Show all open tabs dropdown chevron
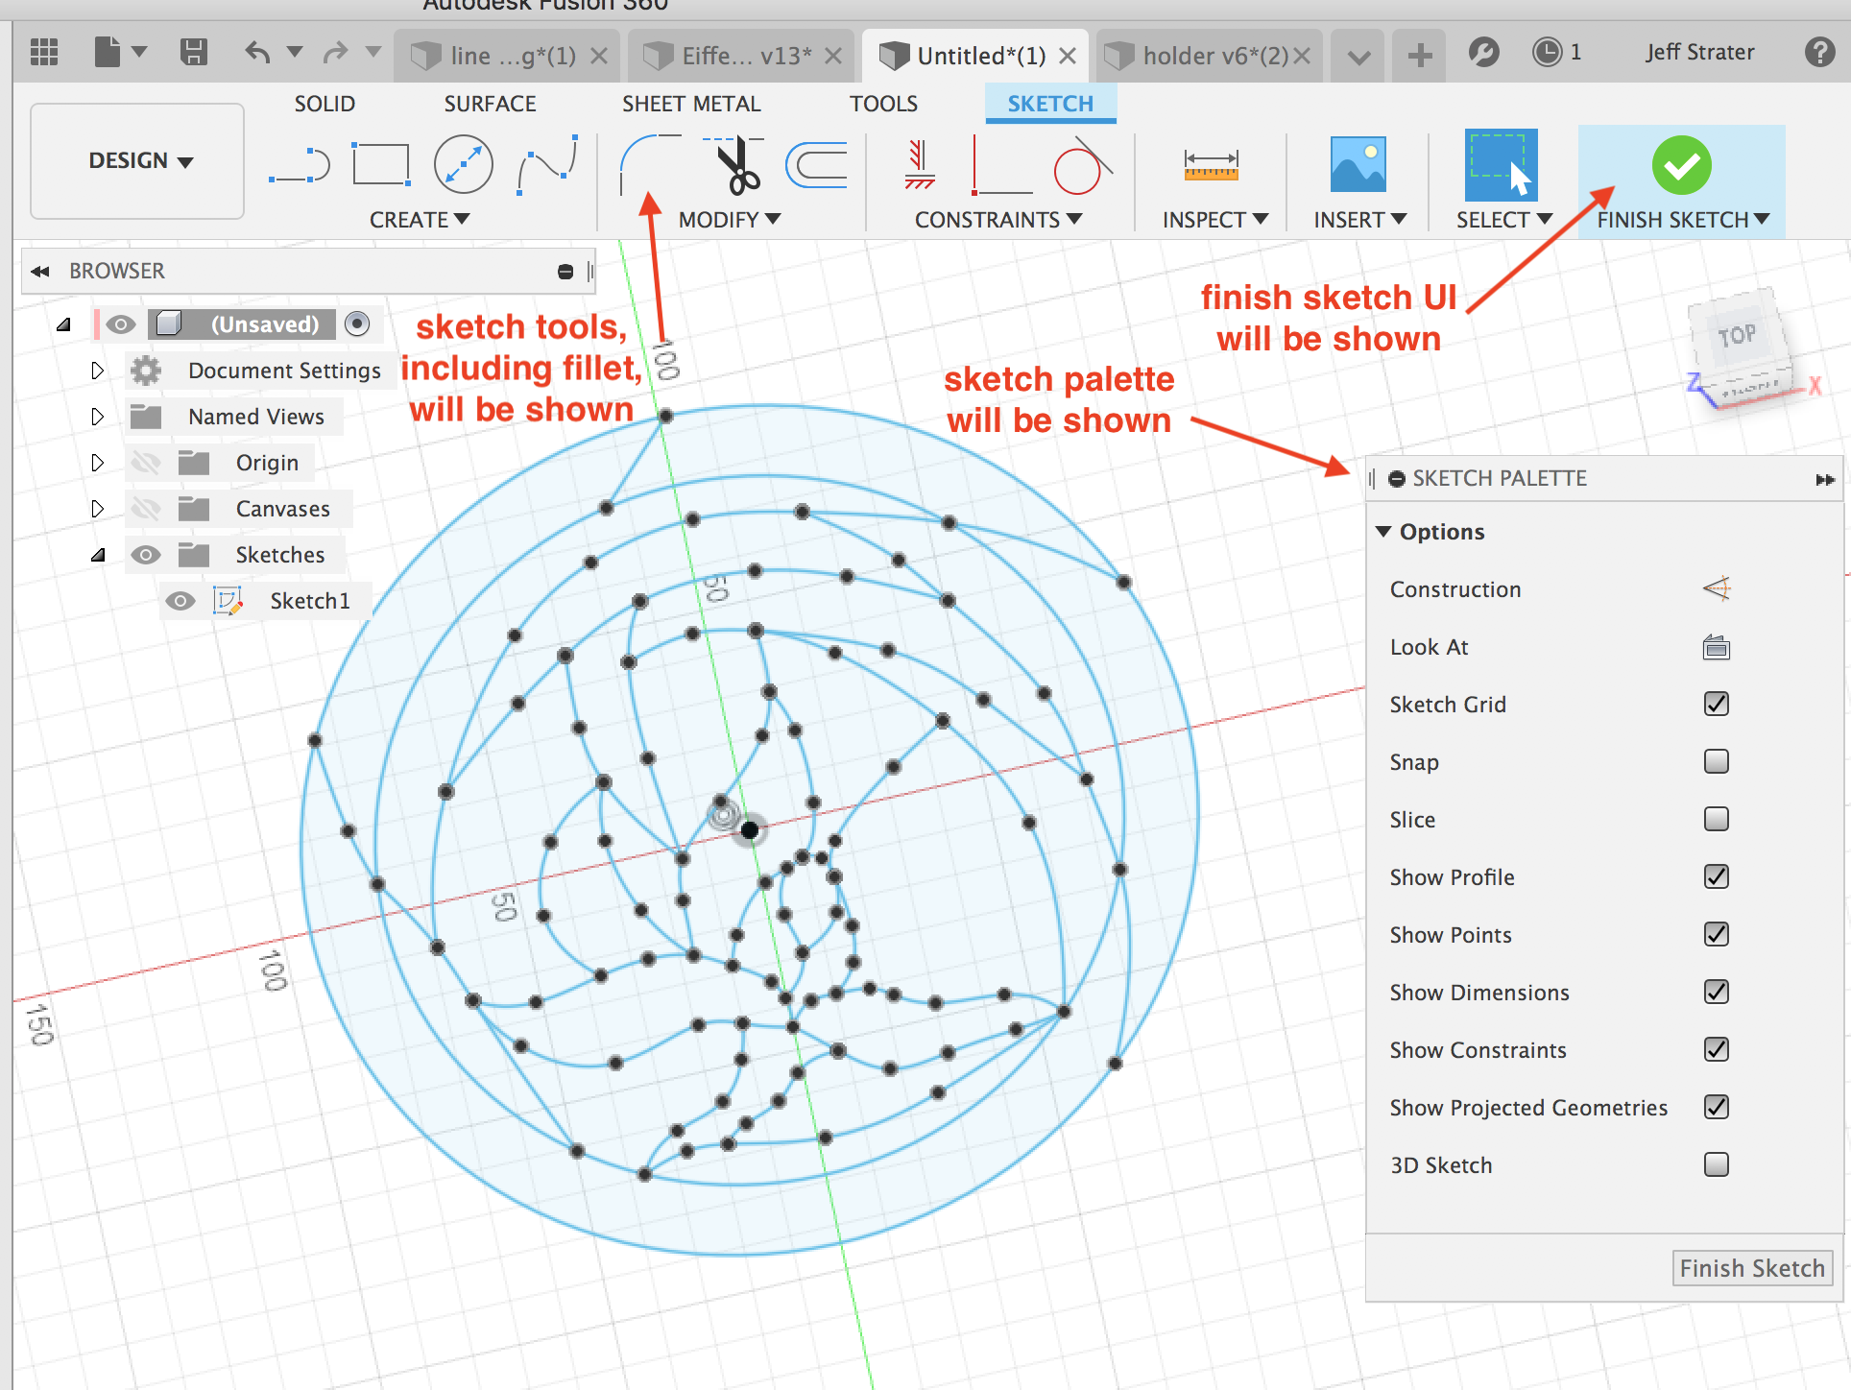The width and height of the screenshot is (1851, 1390). (1358, 57)
